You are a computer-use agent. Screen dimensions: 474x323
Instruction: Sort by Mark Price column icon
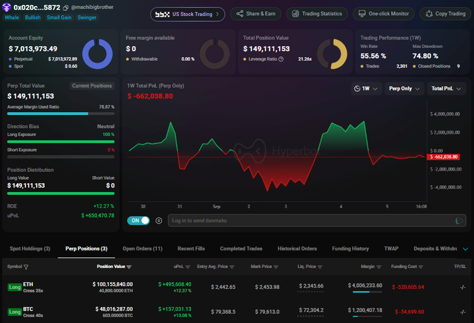(x=276, y=267)
